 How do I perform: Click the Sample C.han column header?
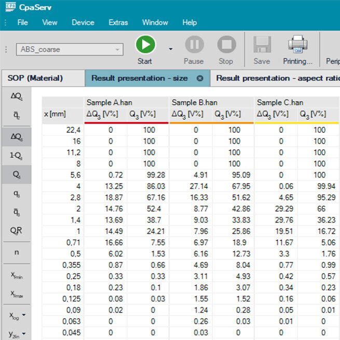click(297, 102)
